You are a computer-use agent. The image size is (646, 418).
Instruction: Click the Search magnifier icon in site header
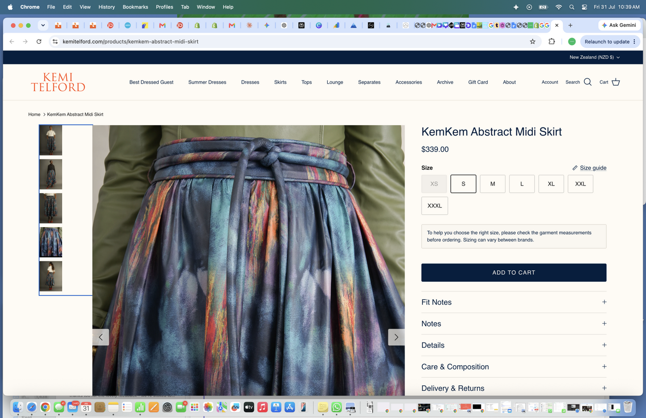point(587,82)
